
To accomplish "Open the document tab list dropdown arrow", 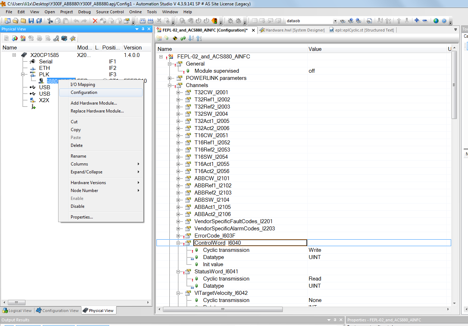I will 456,29.
